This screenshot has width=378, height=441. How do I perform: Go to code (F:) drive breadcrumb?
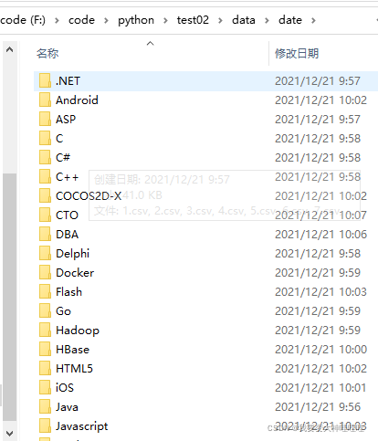(x=23, y=20)
